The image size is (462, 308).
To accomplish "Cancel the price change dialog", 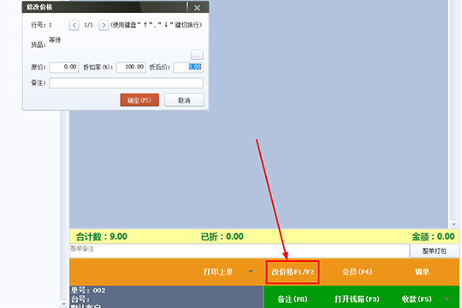I will pyautogui.click(x=184, y=100).
